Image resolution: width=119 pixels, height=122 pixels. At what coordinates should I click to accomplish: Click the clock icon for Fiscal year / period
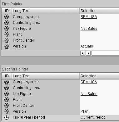click(7, 117)
